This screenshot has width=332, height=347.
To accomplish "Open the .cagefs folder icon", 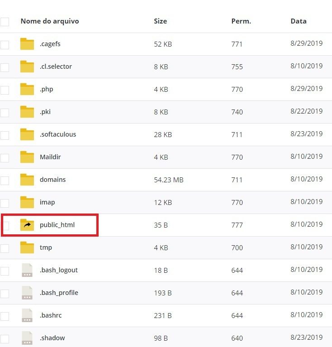I will coord(27,44).
